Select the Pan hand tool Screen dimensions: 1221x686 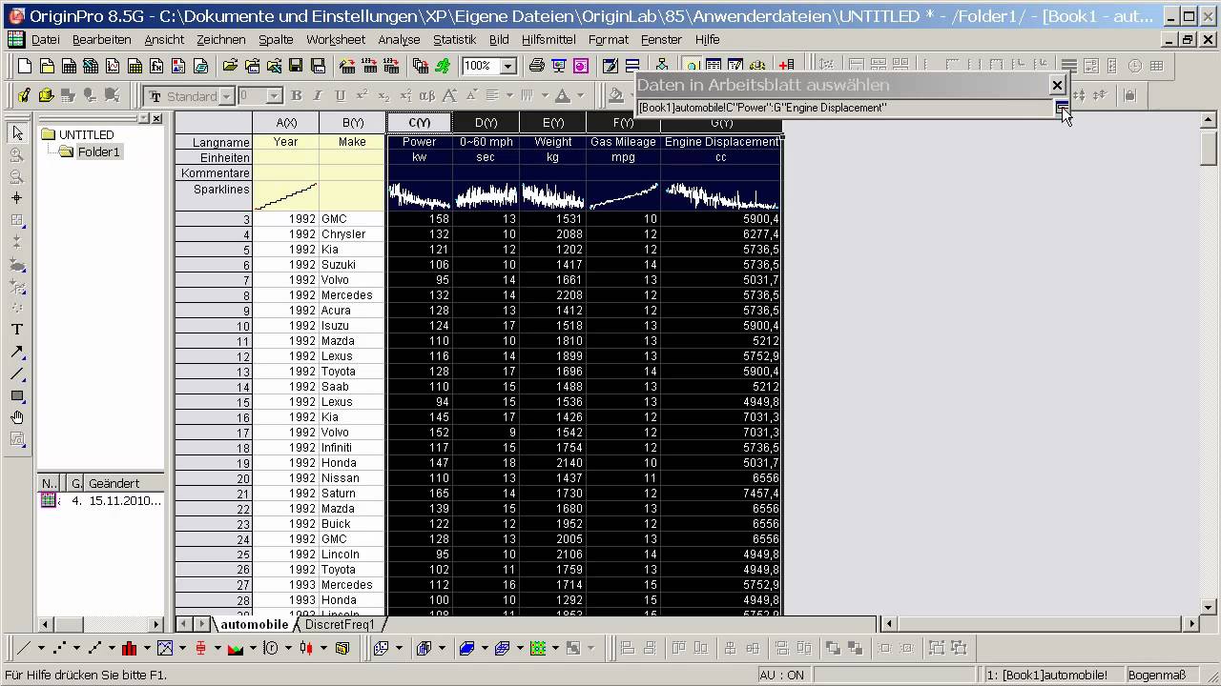(x=17, y=417)
